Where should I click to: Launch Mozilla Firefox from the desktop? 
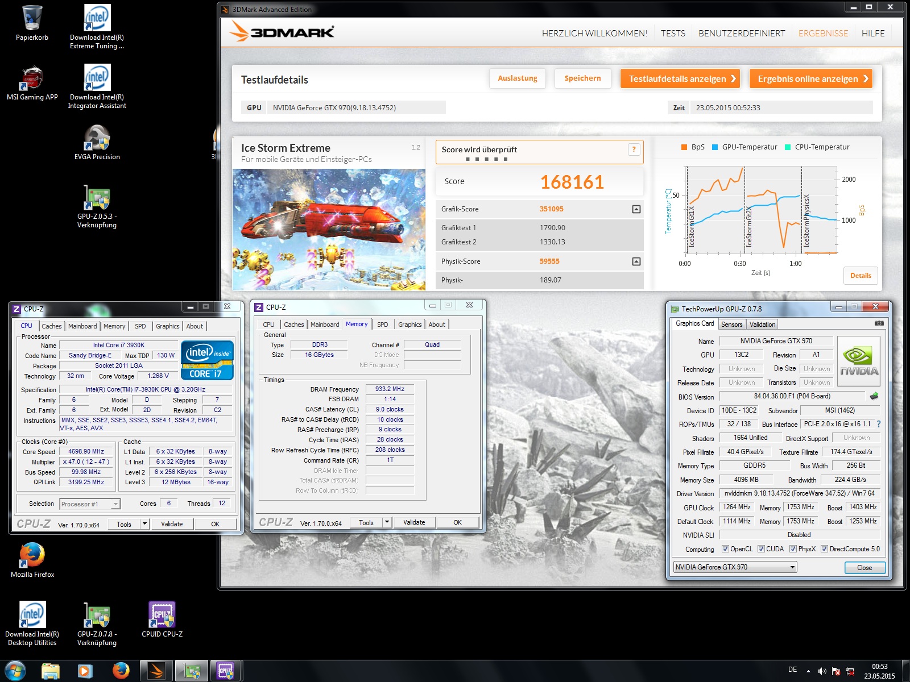(x=32, y=560)
